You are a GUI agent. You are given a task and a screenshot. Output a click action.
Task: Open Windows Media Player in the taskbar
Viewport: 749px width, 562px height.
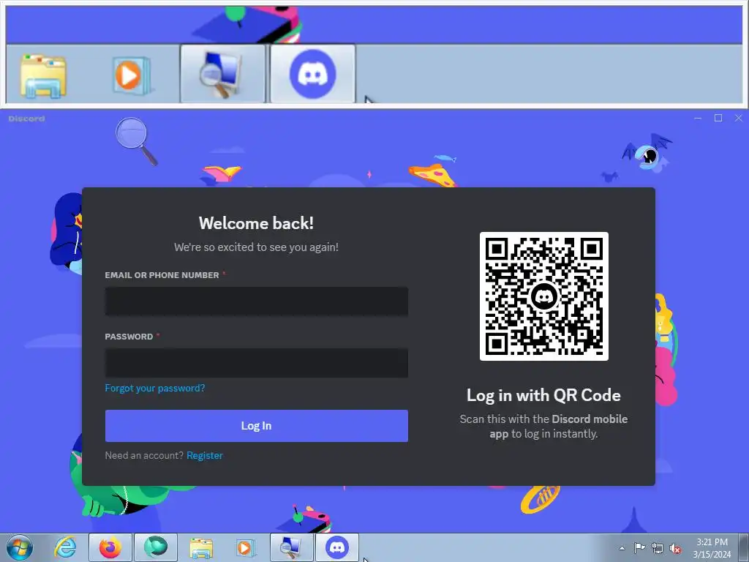pos(246,547)
